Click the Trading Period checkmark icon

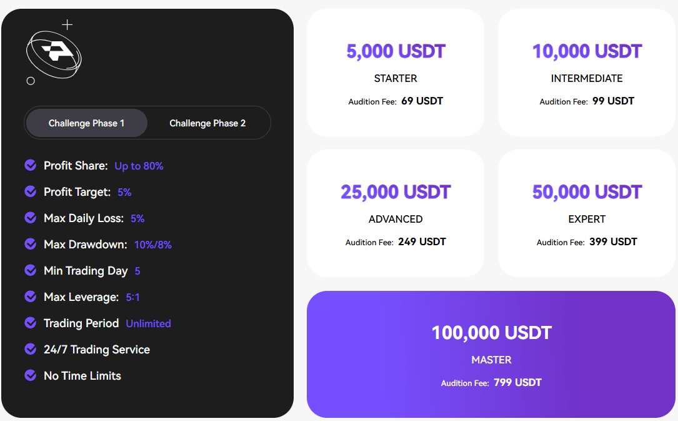pyautogui.click(x=30, y=323)
